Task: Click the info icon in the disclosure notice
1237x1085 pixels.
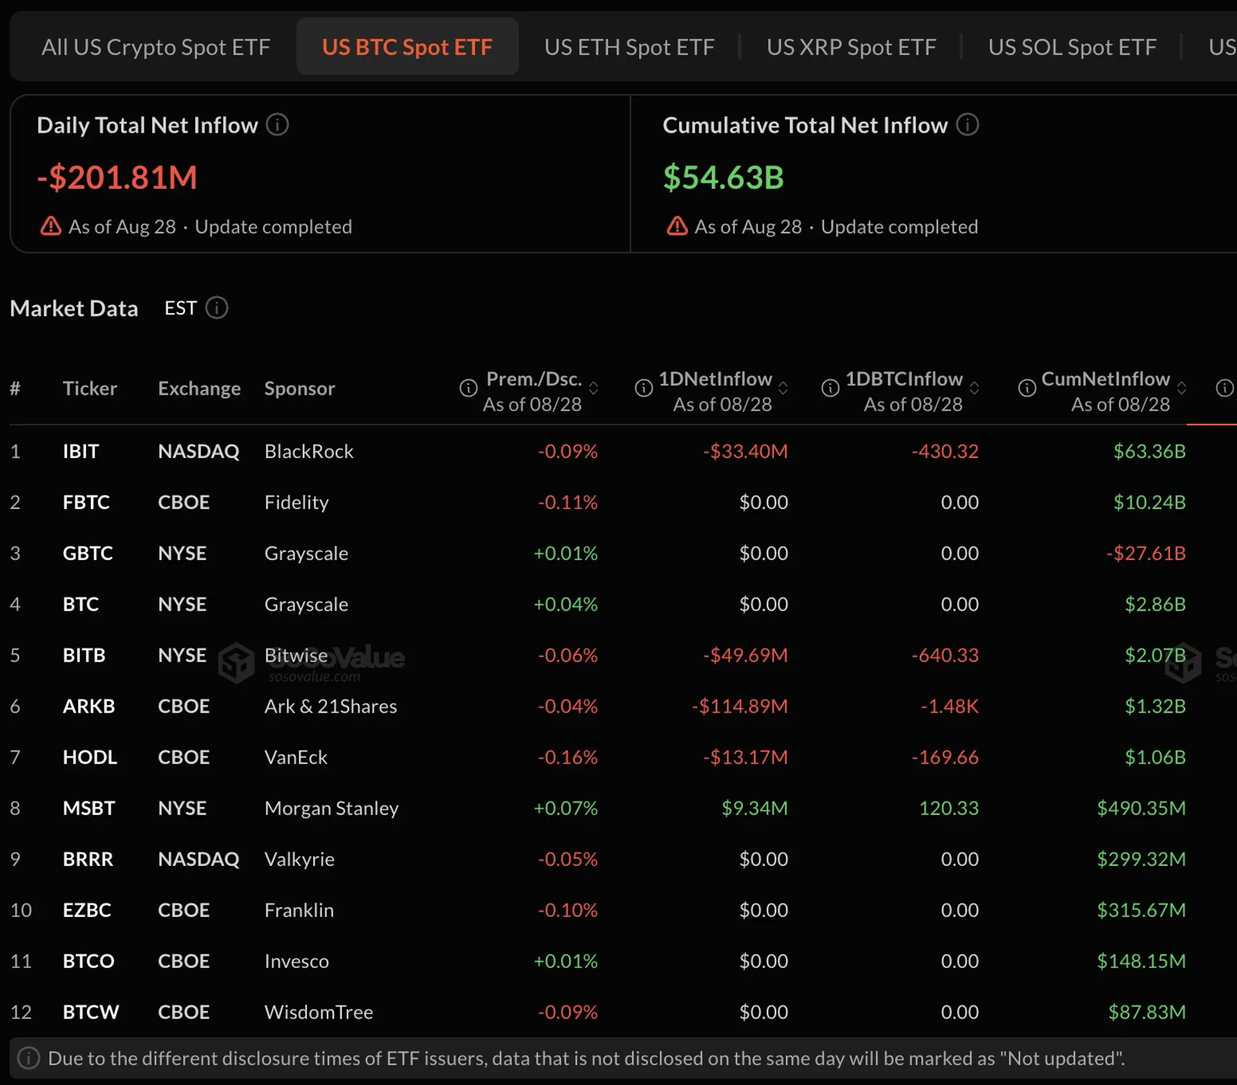Action: [28, 1058]
